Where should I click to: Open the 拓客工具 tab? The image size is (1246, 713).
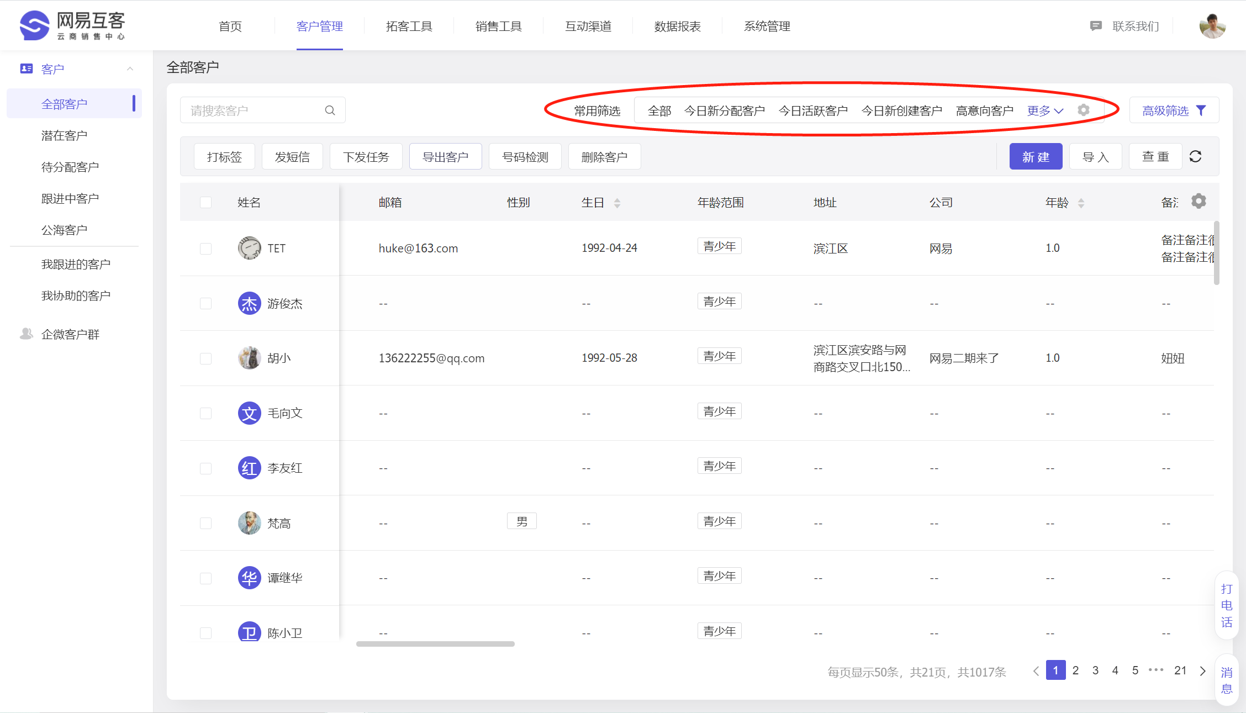coord(409,26)
